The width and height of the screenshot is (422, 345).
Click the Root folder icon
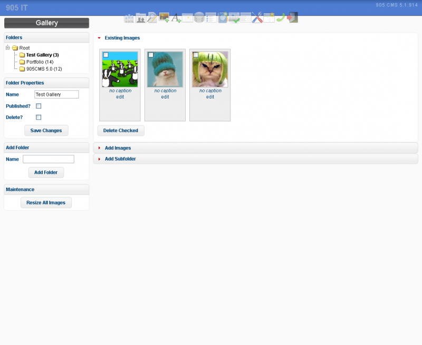[x=15, y=48]
